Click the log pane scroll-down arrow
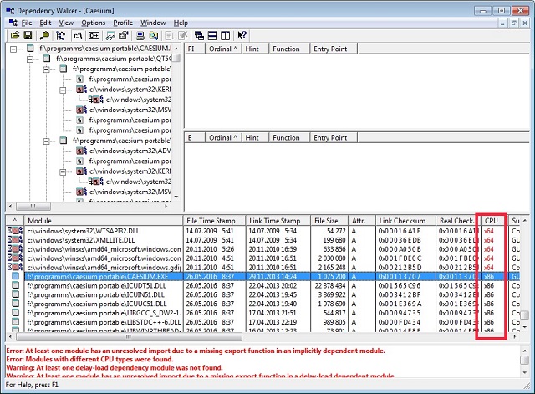This screenshot has width=535, height=394. pos(525,372)
